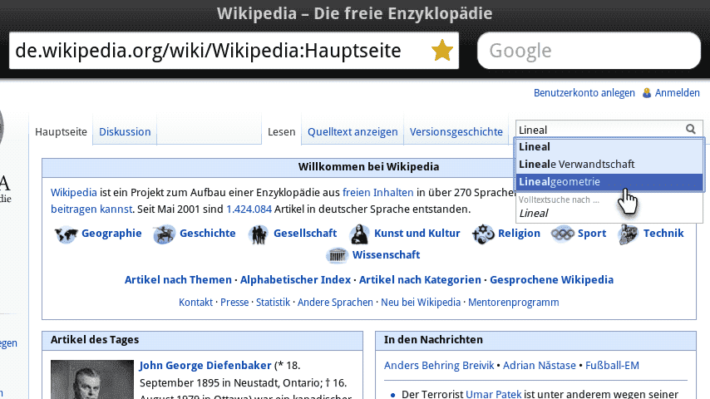
Task: Click the 'beitragen kannst' link
Action: [x=91, y=209]
